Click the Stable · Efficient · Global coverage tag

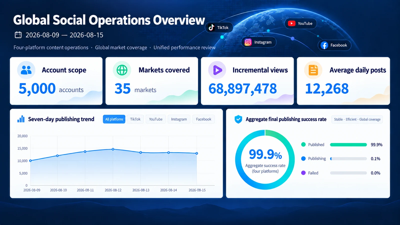357,119
